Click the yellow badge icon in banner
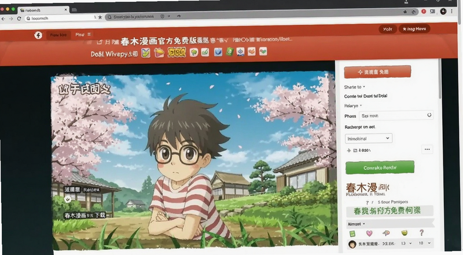463x255 pixels. tap(177, 52)
